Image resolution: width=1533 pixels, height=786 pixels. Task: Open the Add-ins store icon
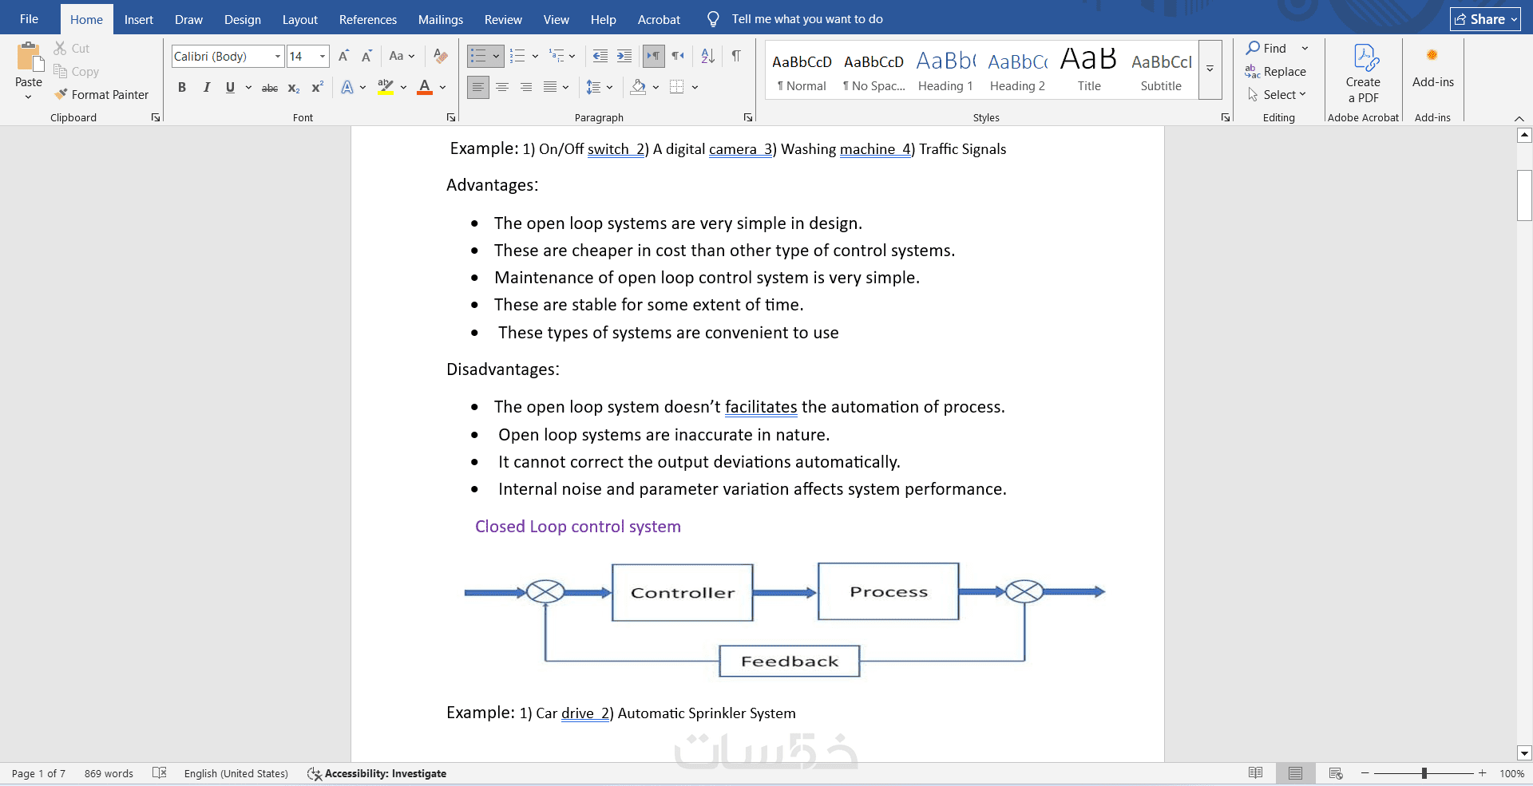click(1432, 55)
